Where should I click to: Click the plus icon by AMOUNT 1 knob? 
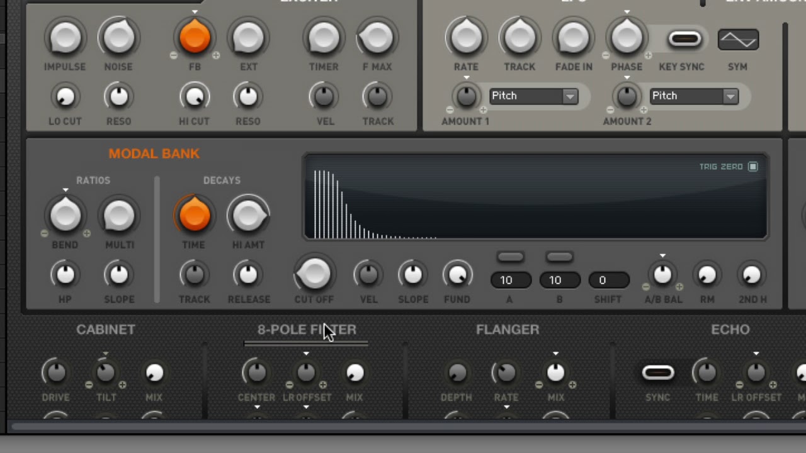click(x=483, y=109)
